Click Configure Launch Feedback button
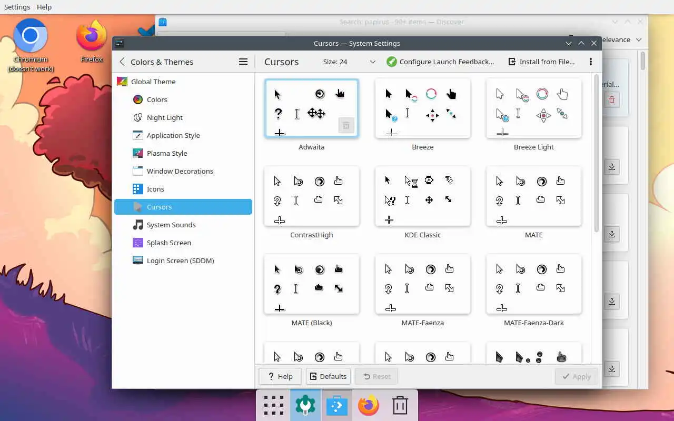Viewport: 674px width, 421px height. pyautogui.click(x=440, y=62)
